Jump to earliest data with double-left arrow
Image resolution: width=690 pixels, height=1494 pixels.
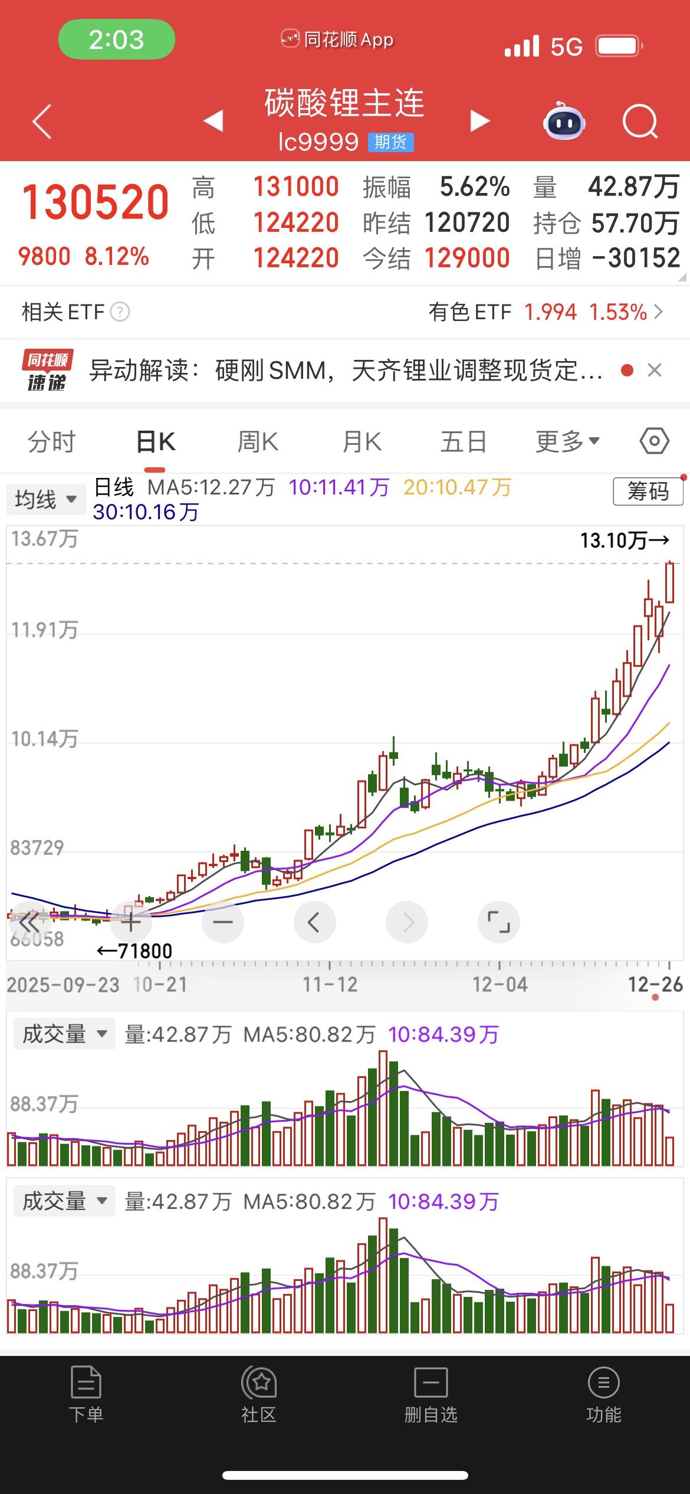pos(29,922)
